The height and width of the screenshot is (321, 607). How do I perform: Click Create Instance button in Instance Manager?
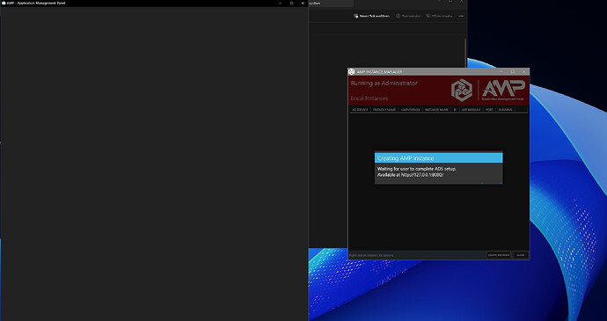pos(499,255)
